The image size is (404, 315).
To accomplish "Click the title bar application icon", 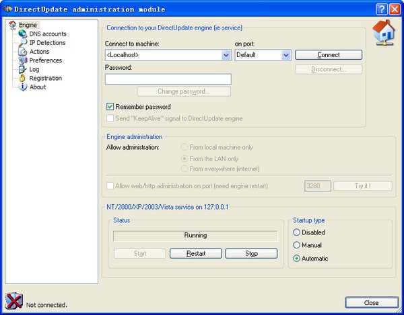I will click(x=7, y=9).
